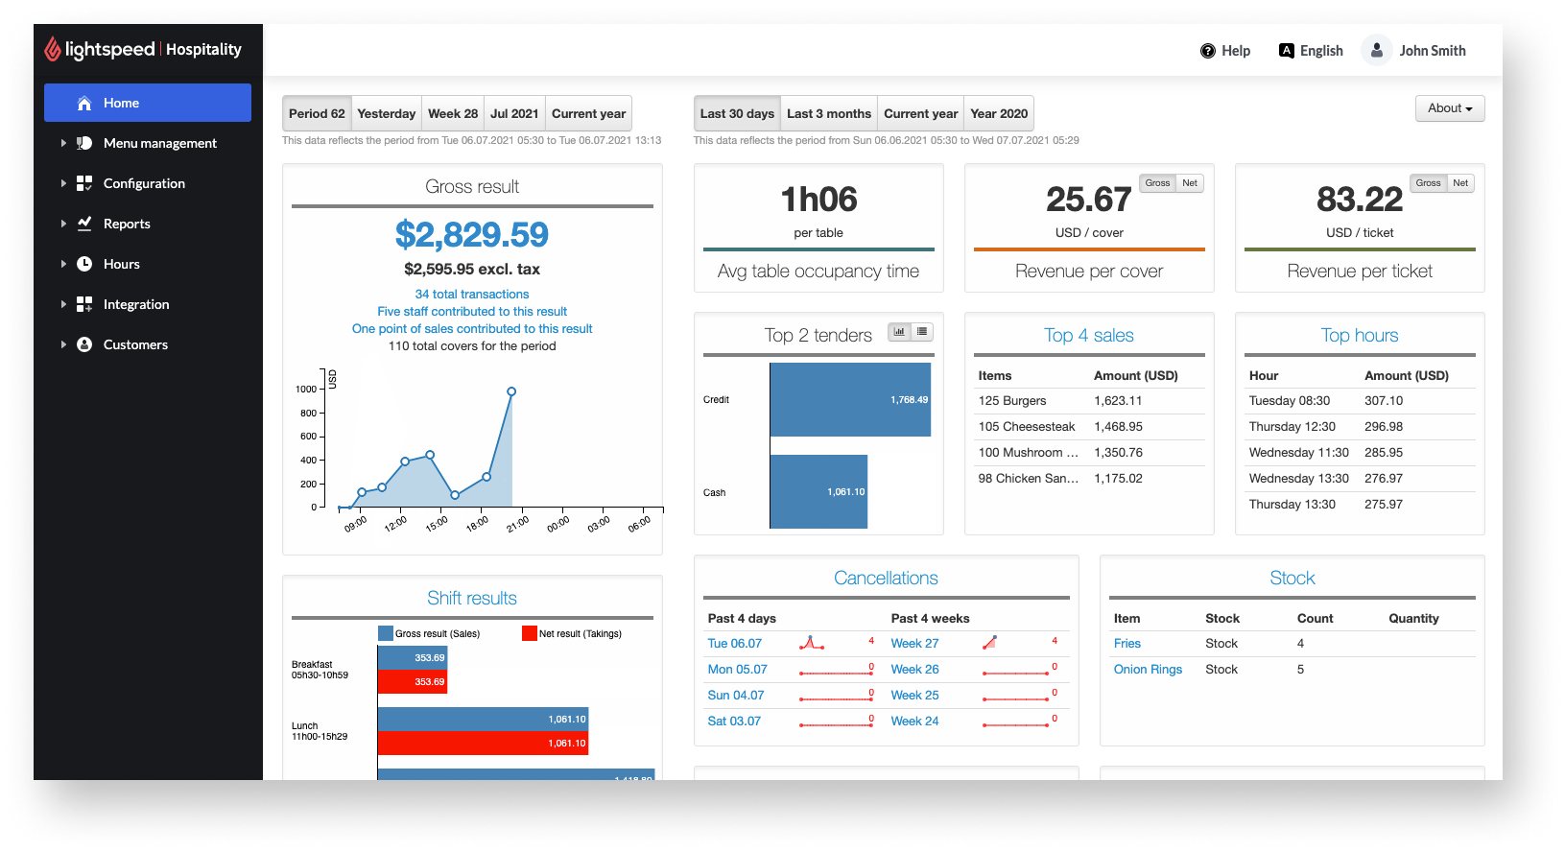This screenshot has height=852, width=1565.
Task: Open 34 total transactions link
Action: pyautogui.click(x=472, y=295)
